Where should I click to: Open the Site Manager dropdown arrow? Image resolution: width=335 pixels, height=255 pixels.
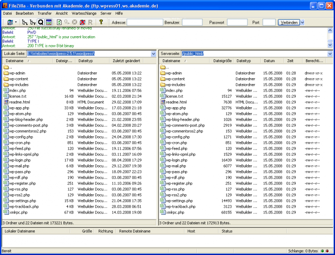click(16, 22)
